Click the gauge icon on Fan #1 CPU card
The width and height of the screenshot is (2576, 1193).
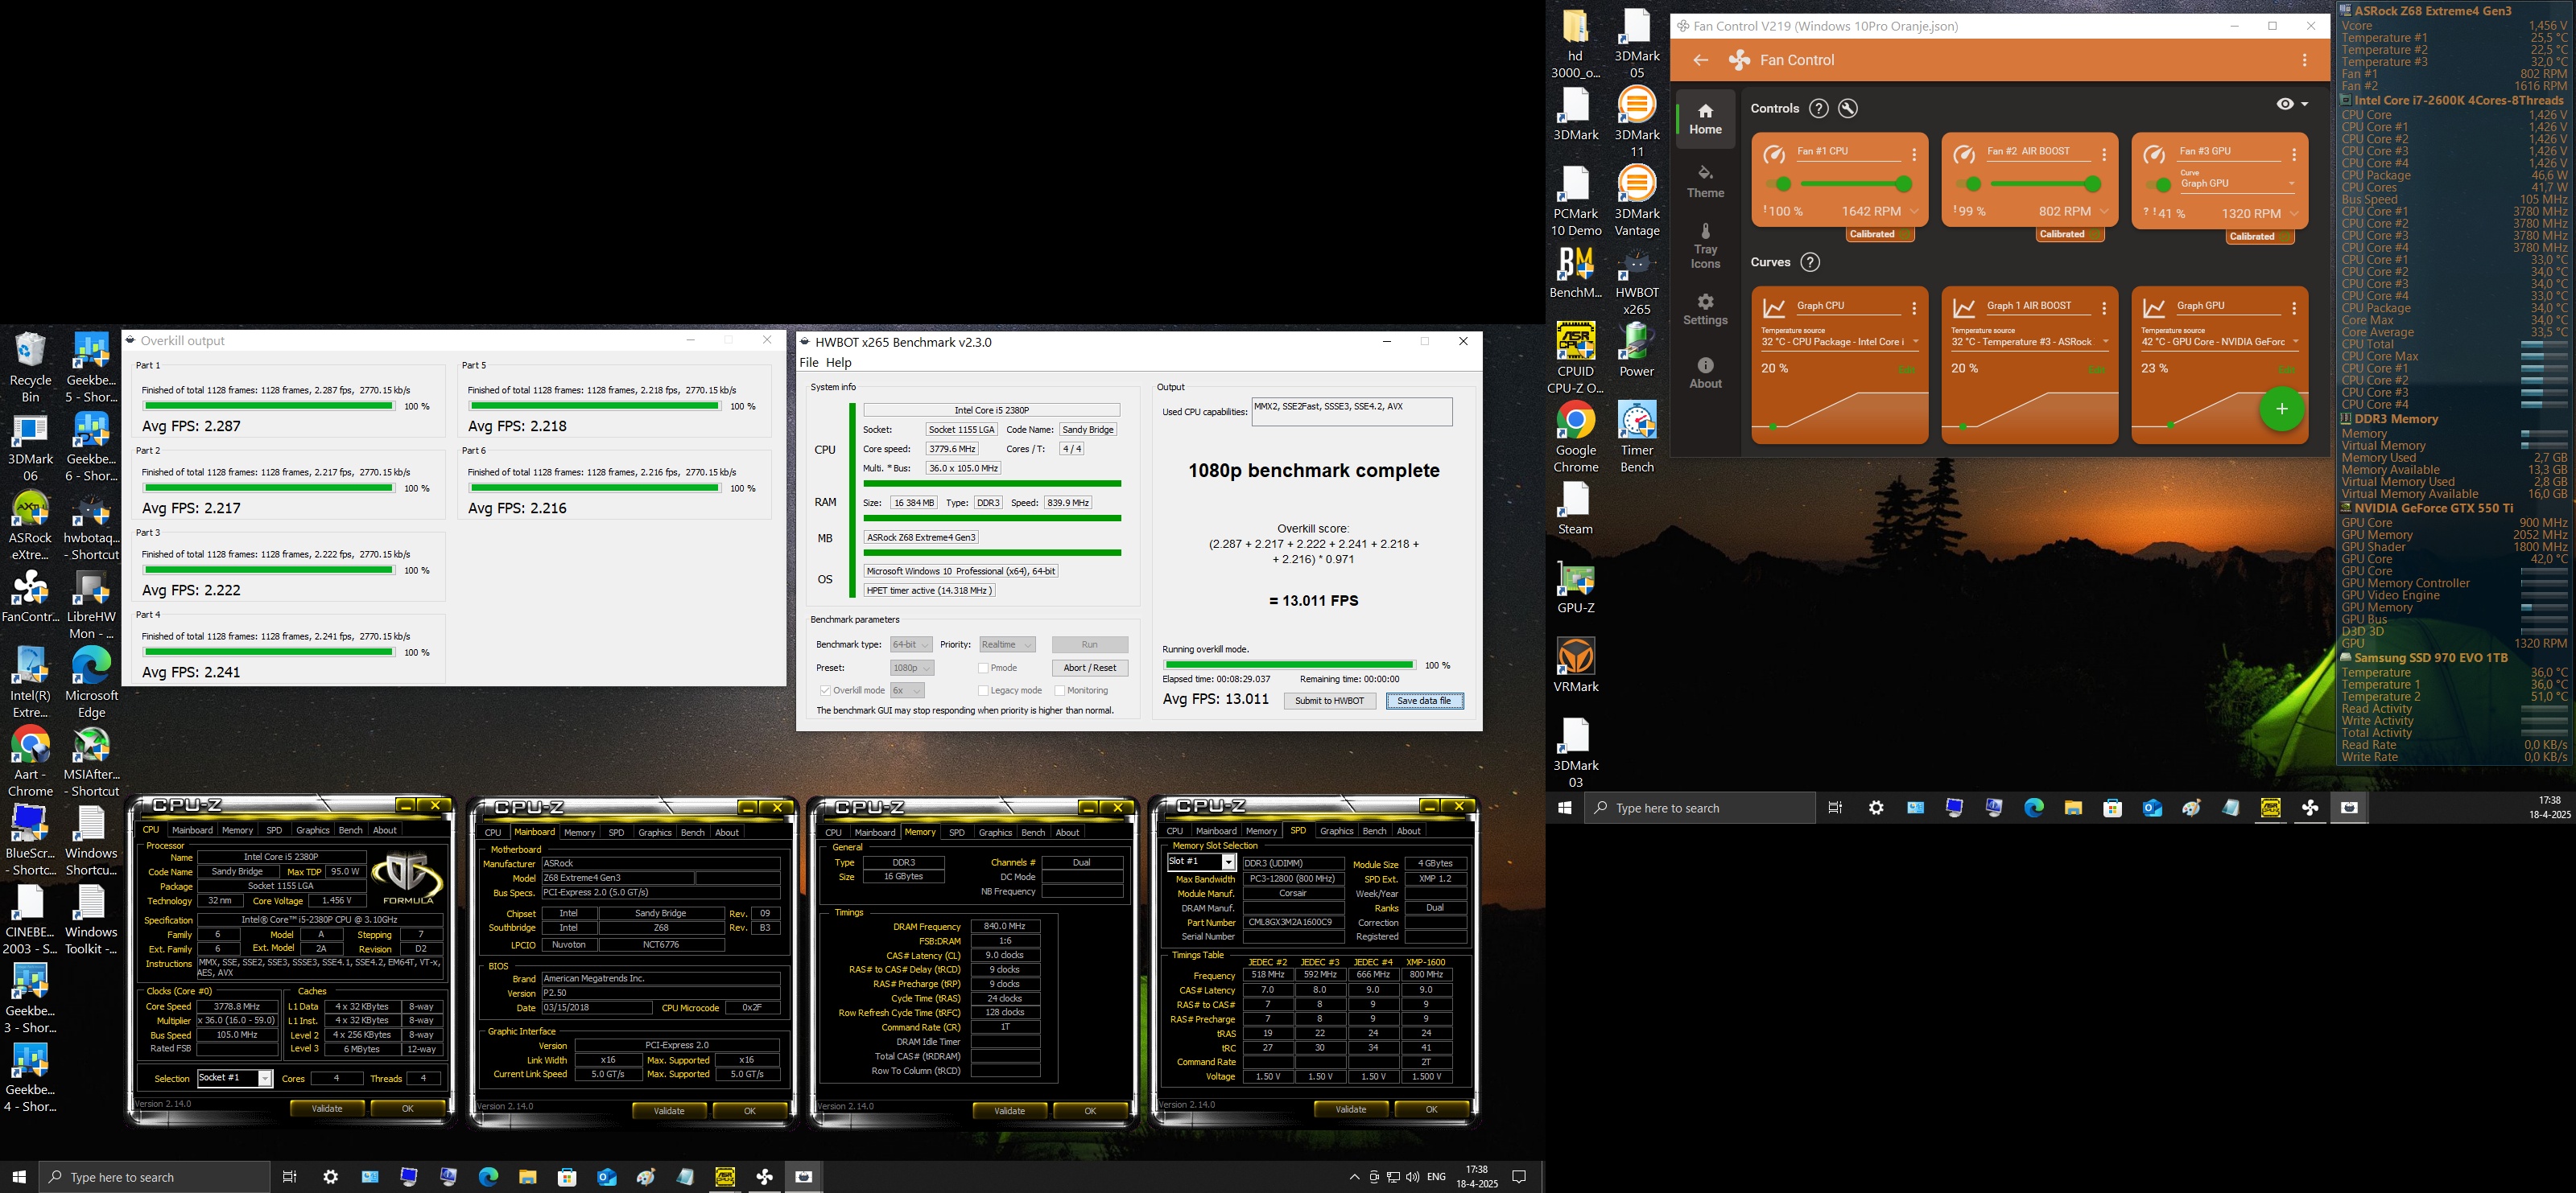pos(1774,155)
